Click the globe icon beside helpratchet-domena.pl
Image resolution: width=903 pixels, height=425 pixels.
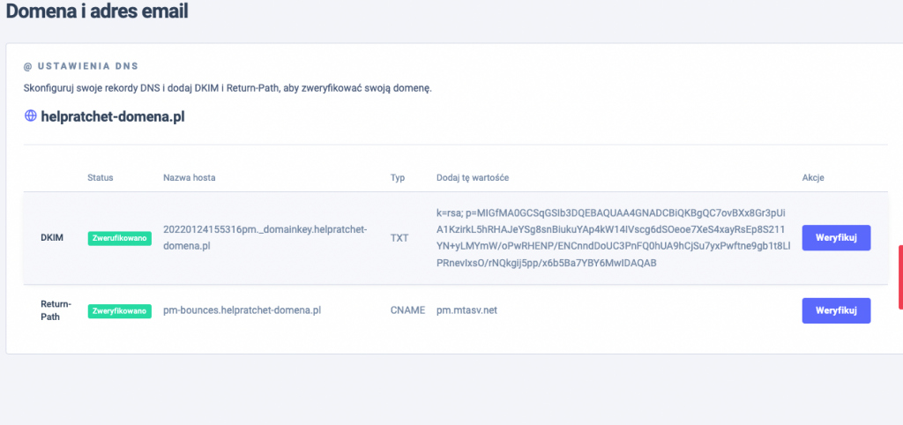point(30,116)
